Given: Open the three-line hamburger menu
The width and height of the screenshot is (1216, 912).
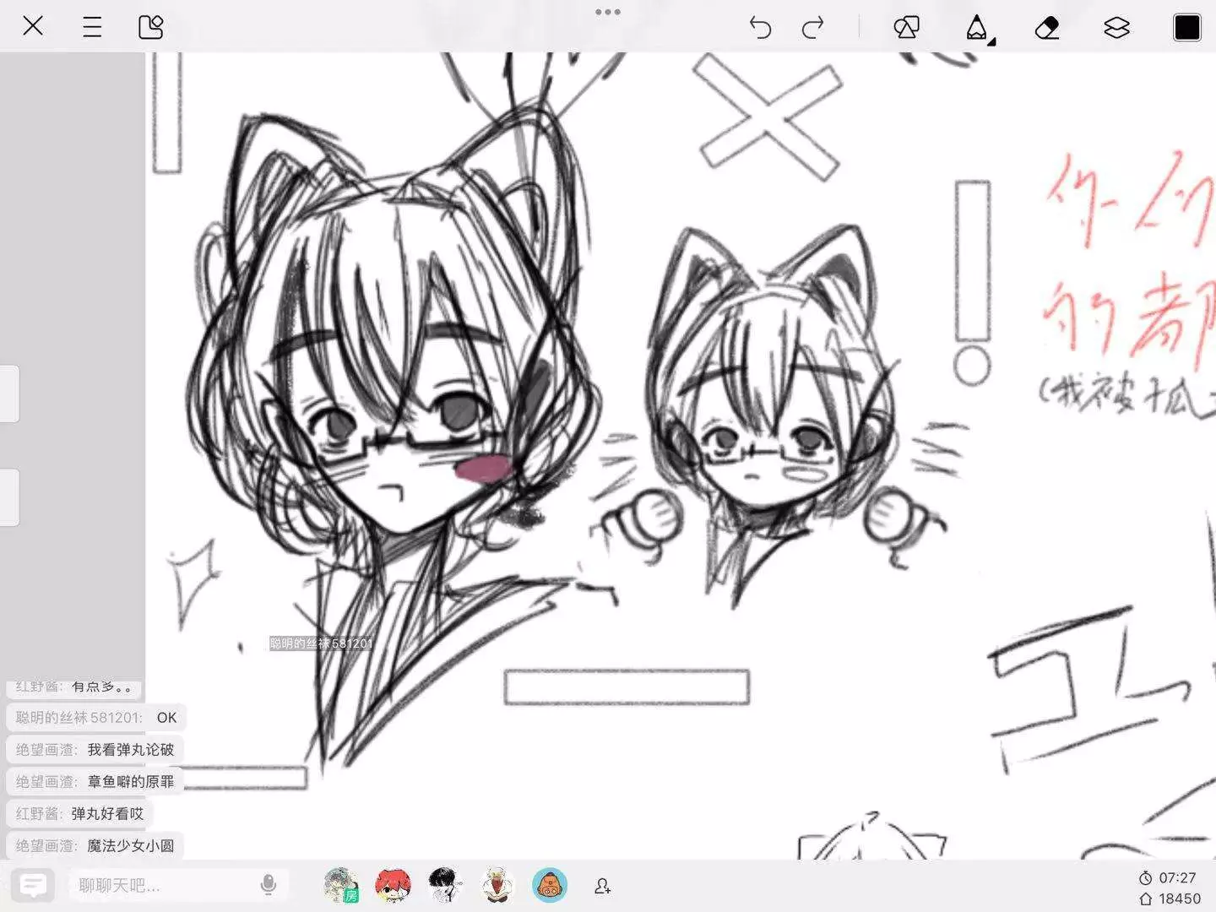Looking at the screenshot, I should [x=92, y=27].
